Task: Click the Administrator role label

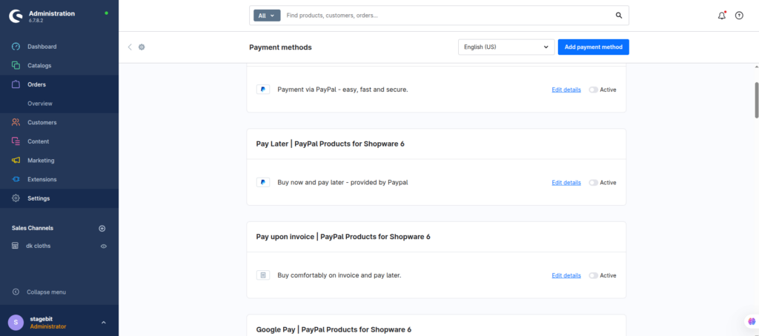Action: [48, 326]
